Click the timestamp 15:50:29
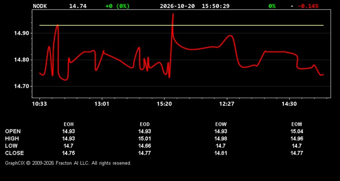340x181 pixels. point(215,6)
